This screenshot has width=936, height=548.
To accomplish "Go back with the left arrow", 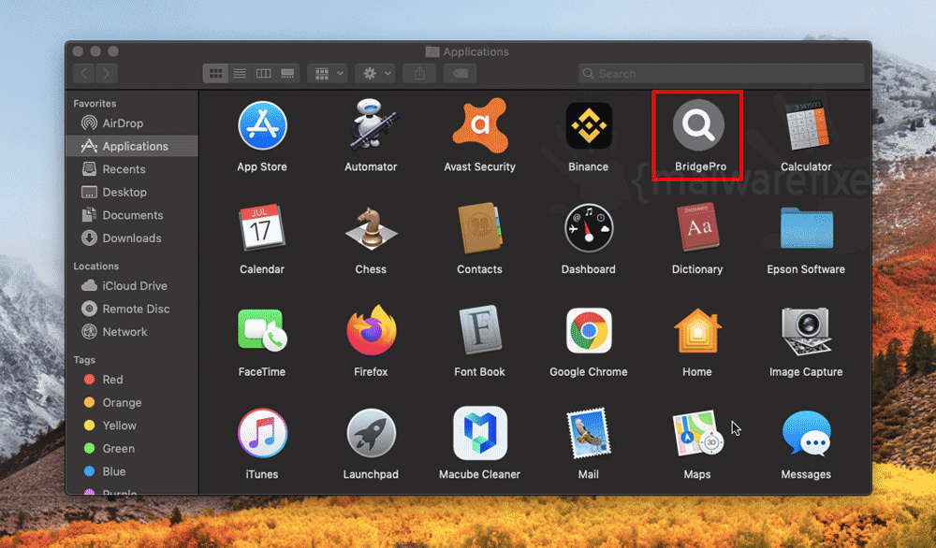I will click(83, 73).
